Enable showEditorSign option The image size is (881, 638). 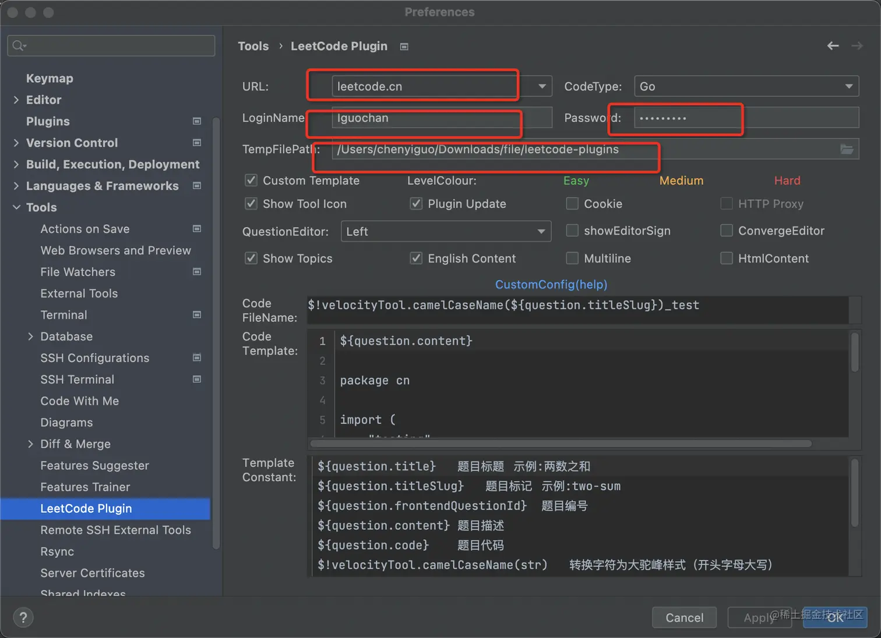(572, 231)
